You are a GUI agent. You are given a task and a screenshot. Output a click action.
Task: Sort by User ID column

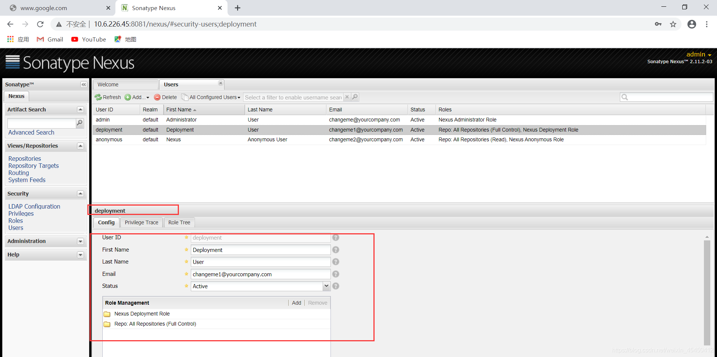coord(116,110)
